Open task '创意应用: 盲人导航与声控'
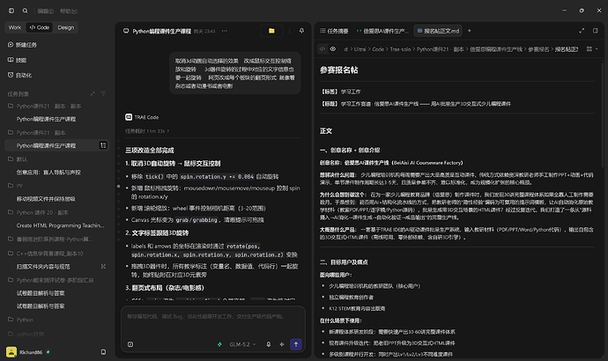608x361 pixels. point(48,173)
